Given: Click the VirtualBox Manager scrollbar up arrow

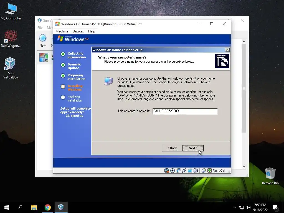Looking at the screenshot, I should click(x=244, y=42).
